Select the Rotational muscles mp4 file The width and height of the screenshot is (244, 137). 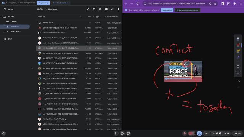pyautogui.click(x=79, y=33)
